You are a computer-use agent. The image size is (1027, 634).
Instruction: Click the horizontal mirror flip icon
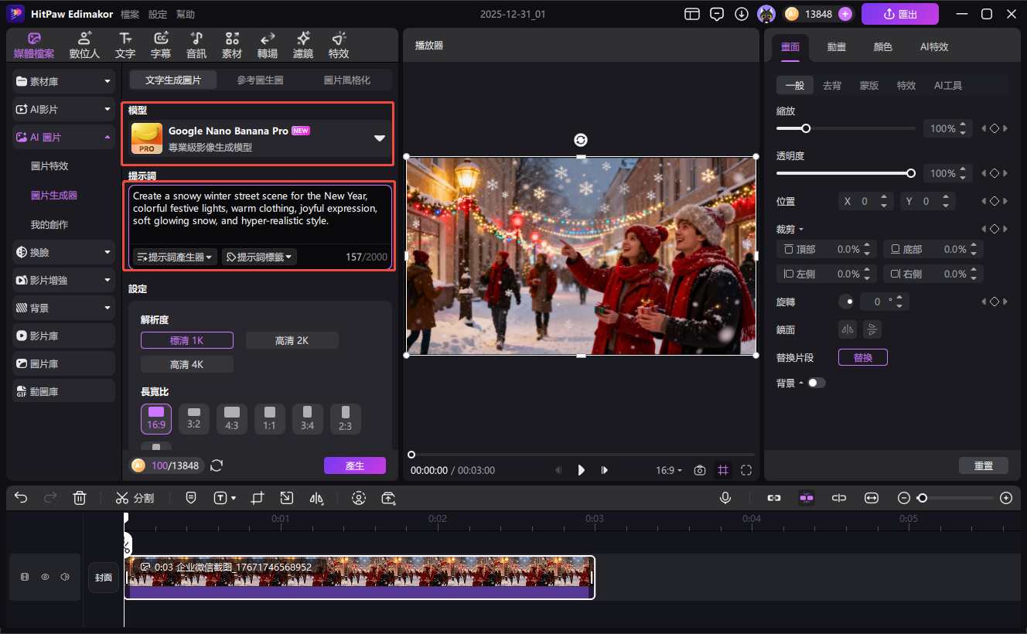coord(848,329)
